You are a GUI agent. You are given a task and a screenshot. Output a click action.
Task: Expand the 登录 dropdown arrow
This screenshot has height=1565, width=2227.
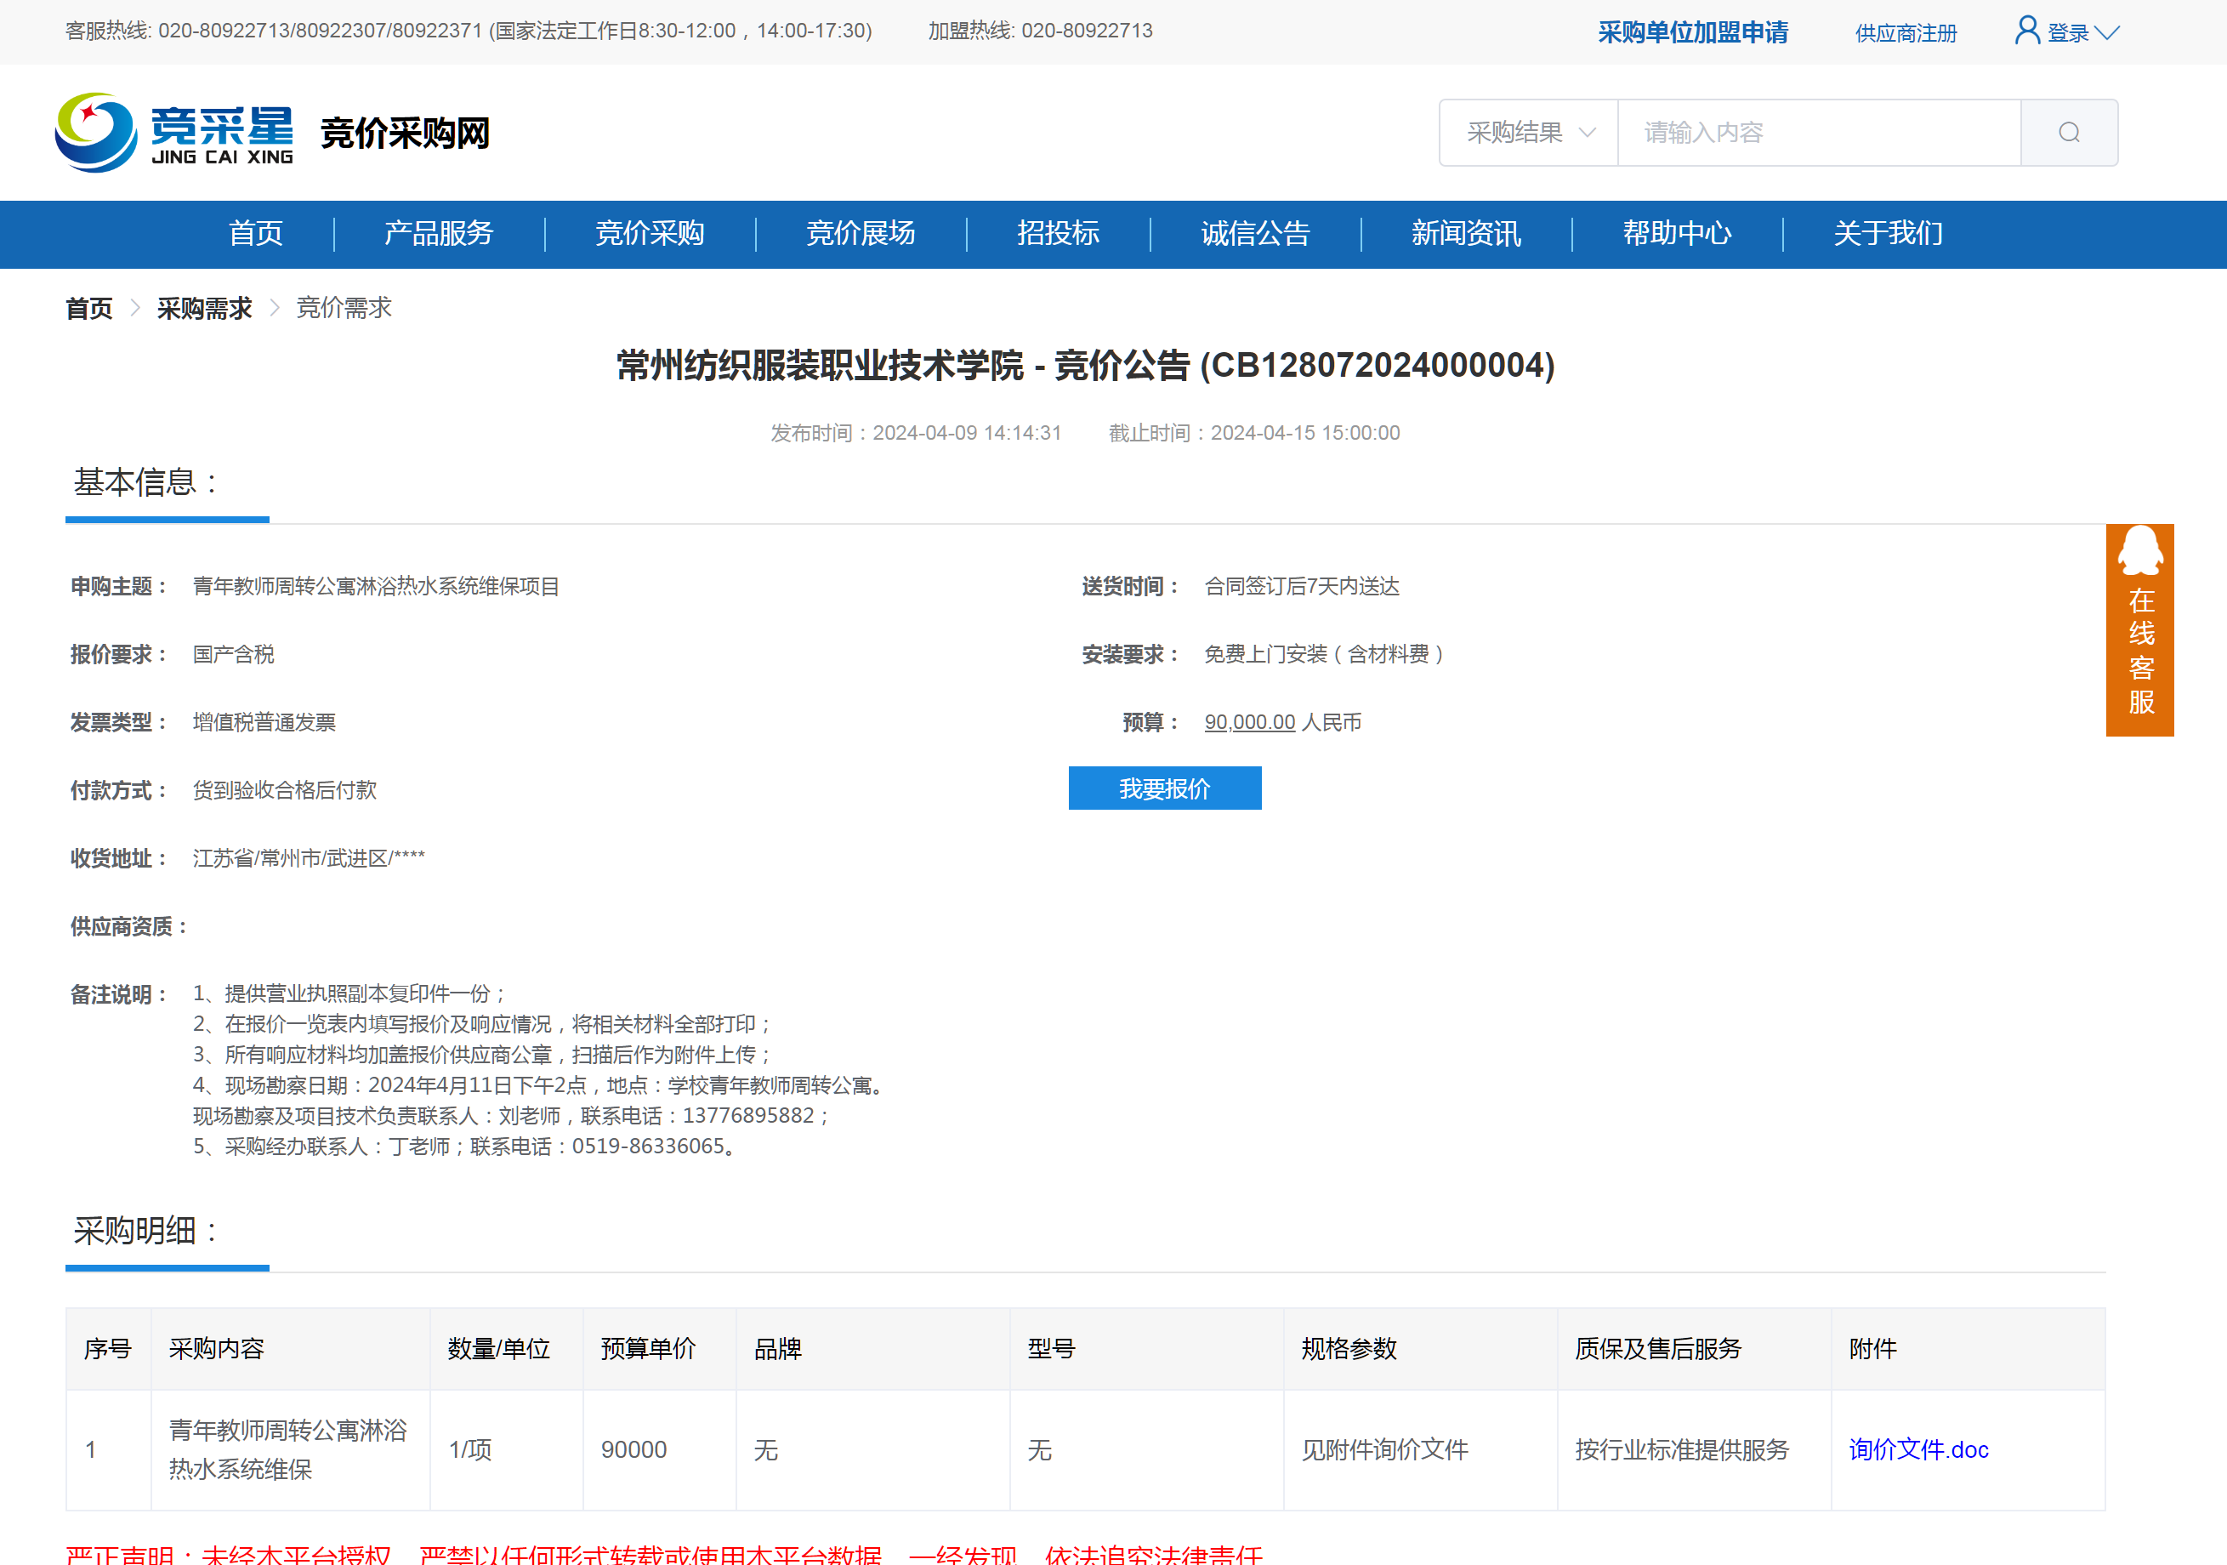pos(2107,33)
